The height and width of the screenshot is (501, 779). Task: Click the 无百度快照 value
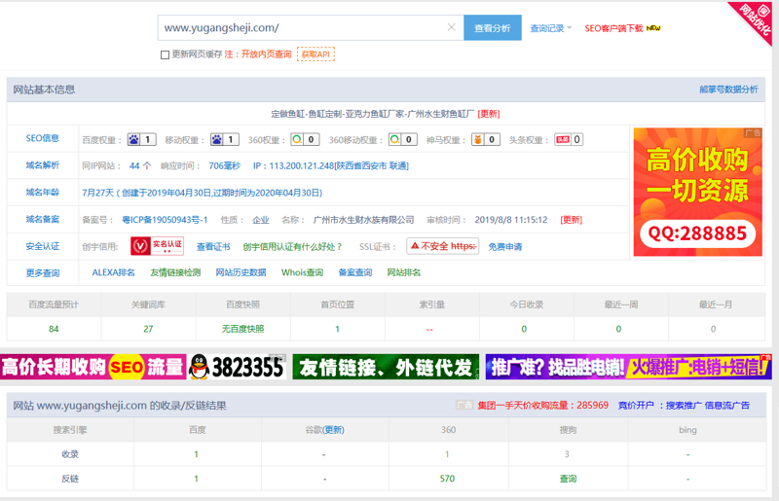(242, 329)
